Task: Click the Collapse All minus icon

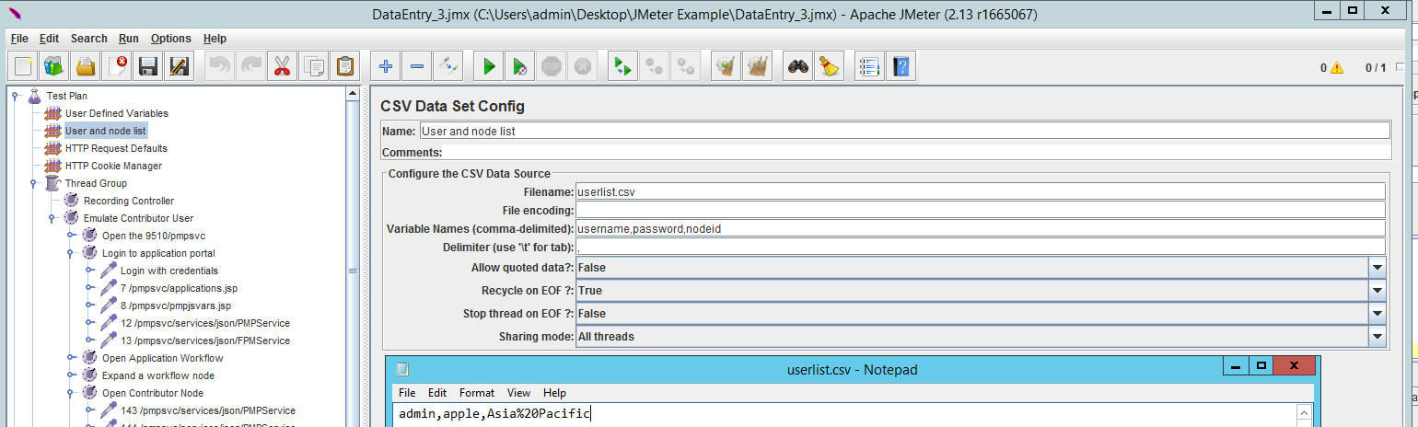Action: coord(417,66)
